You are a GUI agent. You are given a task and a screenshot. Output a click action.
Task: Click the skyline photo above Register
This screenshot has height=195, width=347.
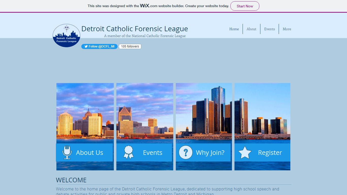(262, 113)
